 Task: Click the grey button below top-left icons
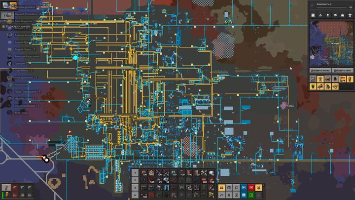pos(7,16)
